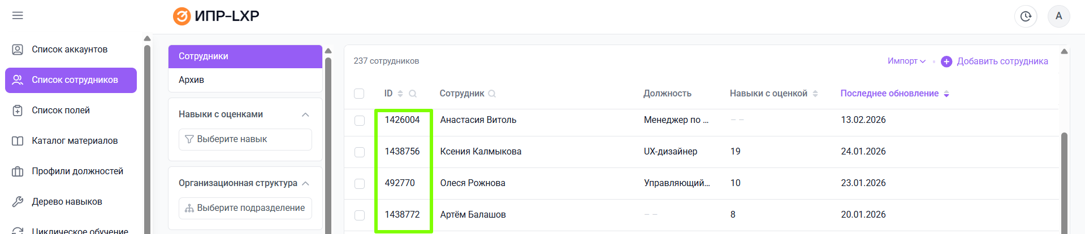This screenshot has width=1085, height=234.
Task: Click the ИПР-LXP logo
Action: (x=216, y=16)
